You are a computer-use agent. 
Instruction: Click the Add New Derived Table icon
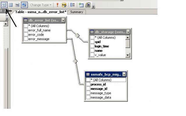tap(88, 5)
